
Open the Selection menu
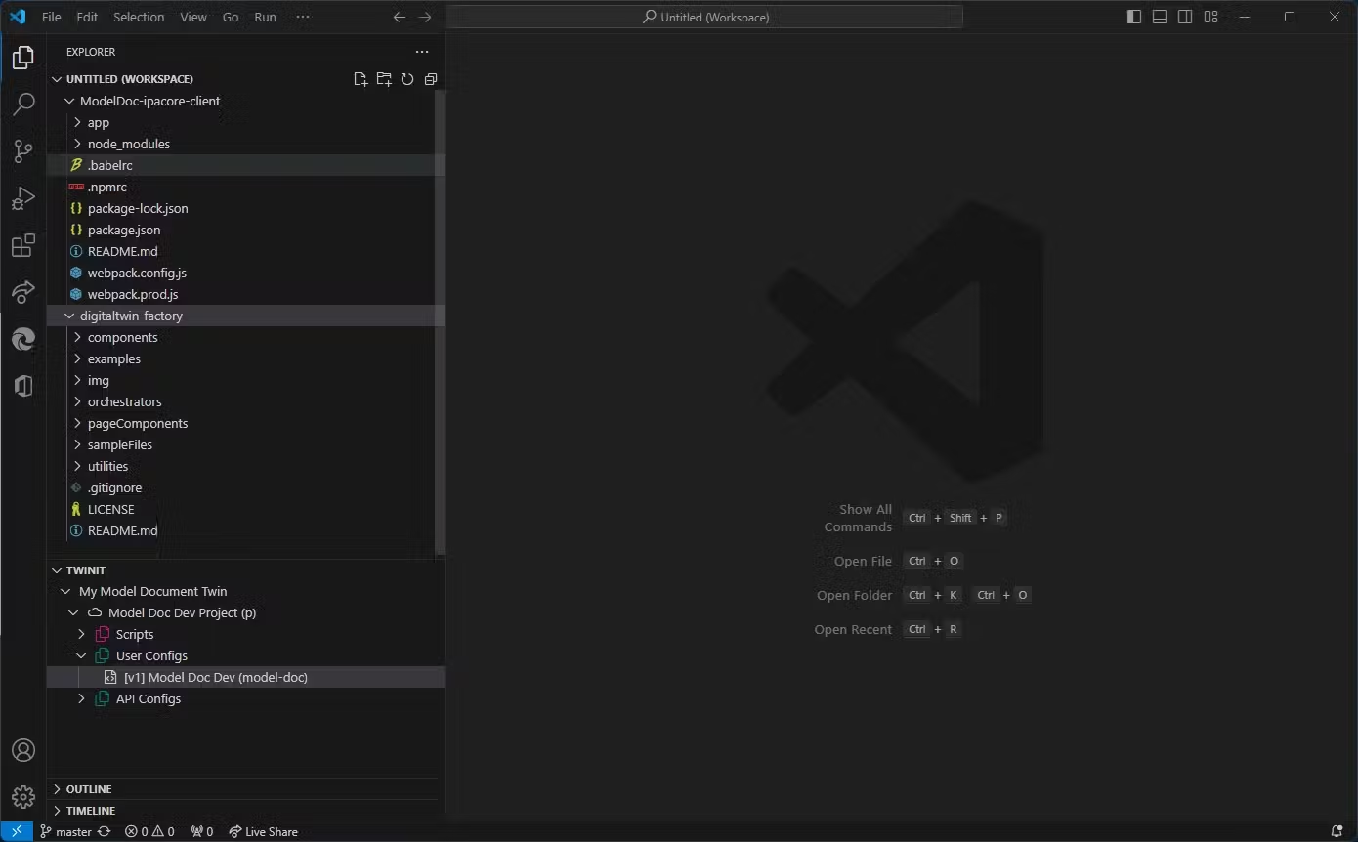[139, 17]
